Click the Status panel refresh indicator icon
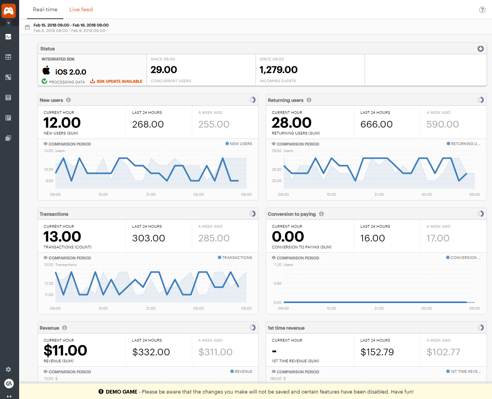This screenshot has width=492, height=399. pos(480,49)
